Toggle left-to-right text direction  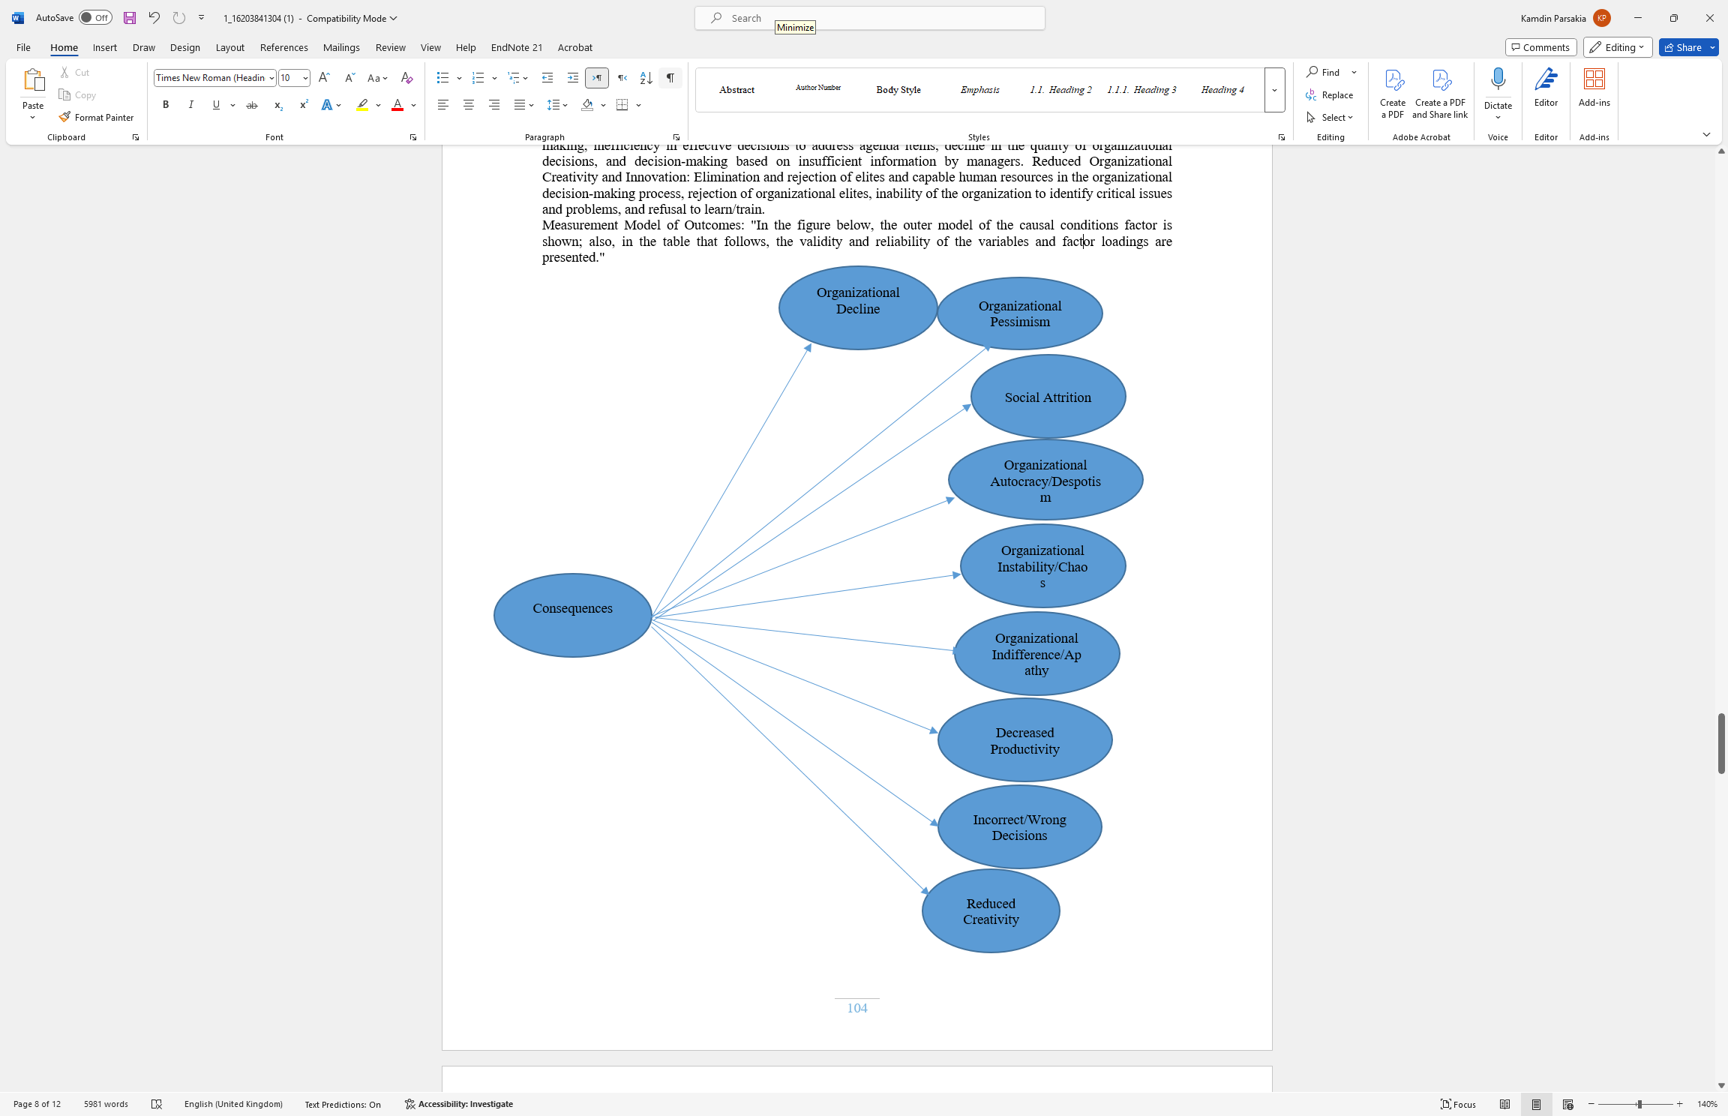coord(597,78)
